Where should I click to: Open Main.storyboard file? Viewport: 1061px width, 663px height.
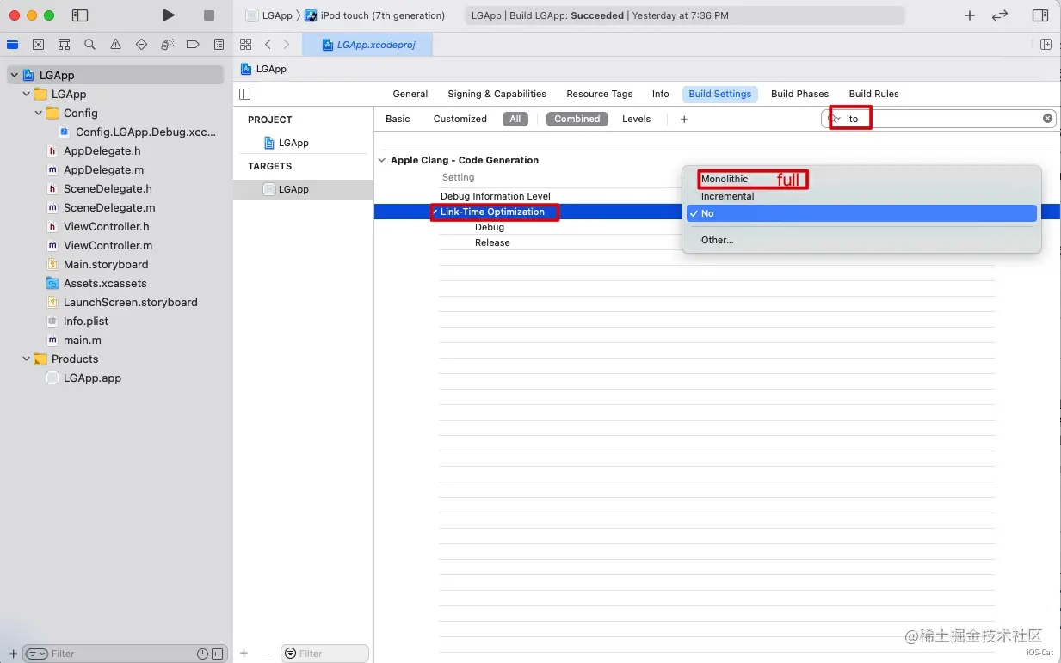coord(106,264)
